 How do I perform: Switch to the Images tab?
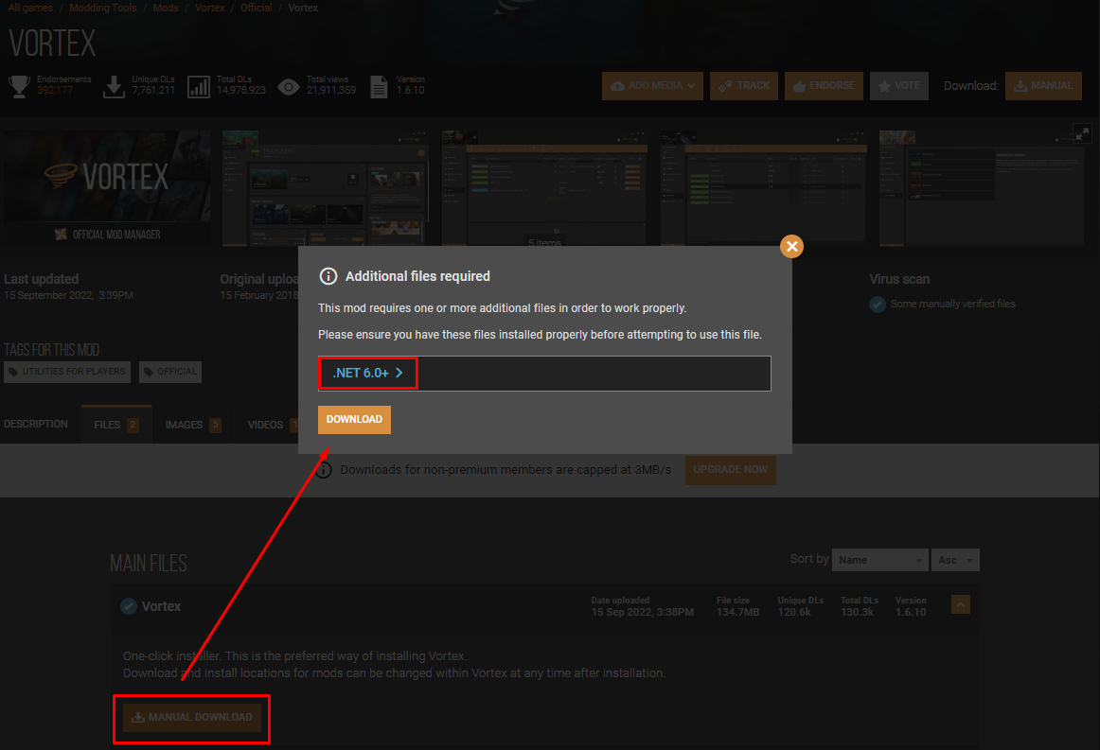(193, 425)
